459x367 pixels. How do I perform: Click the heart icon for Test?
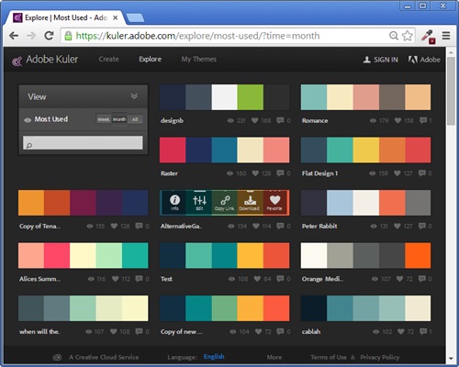click(257, 279)
